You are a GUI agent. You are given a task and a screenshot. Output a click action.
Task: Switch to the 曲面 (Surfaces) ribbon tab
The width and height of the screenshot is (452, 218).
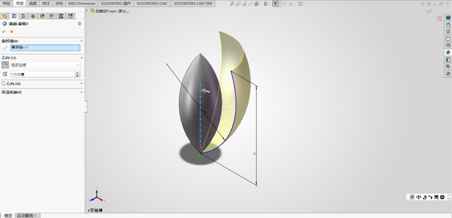click(33, 4)
